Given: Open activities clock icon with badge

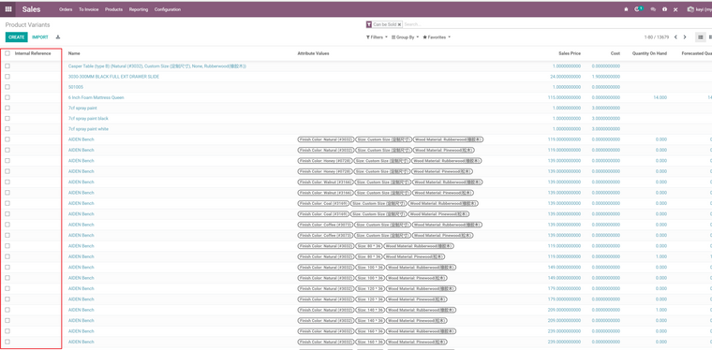Looking at the screenshot, I should point(638,9).
